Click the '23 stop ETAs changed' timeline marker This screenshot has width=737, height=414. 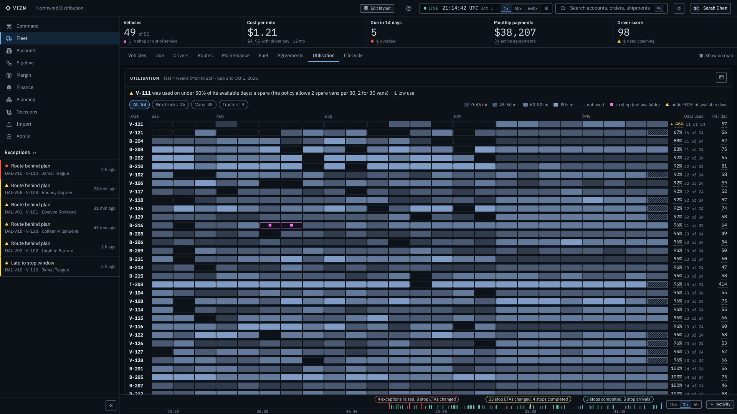pos(528,399)
